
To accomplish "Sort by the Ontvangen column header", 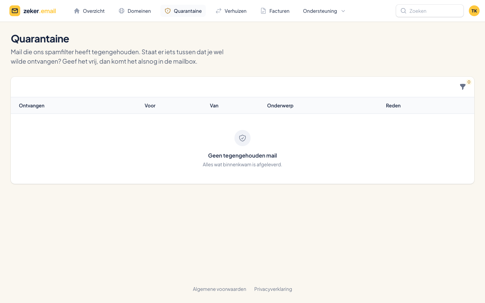I will [32, 105].
